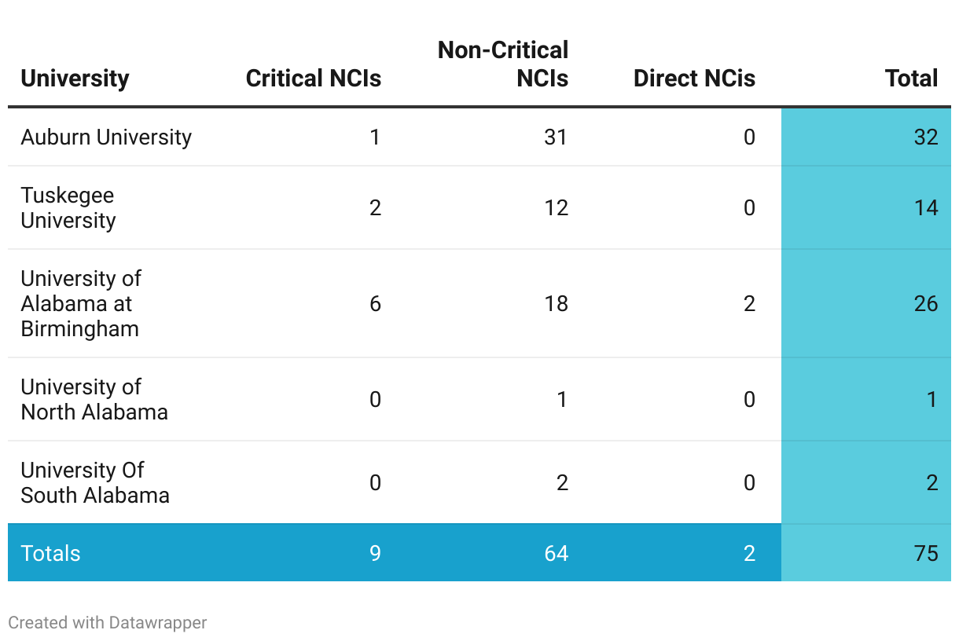Click the University of North Alabama label
This screenshot has height=641, width=959.
(94, 399)
